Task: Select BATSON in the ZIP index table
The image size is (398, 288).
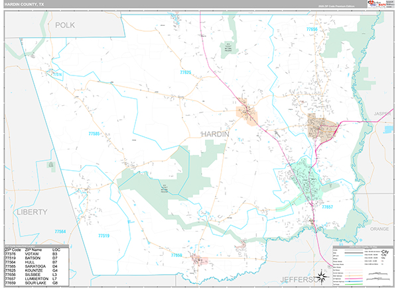Action: tap(33, 258)
